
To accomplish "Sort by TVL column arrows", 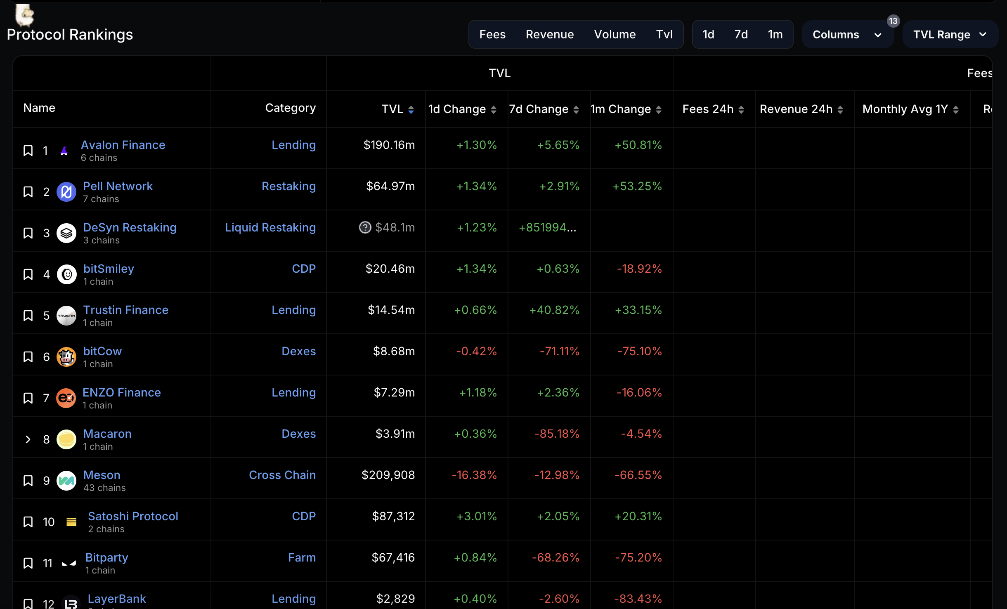I will 411,109.
